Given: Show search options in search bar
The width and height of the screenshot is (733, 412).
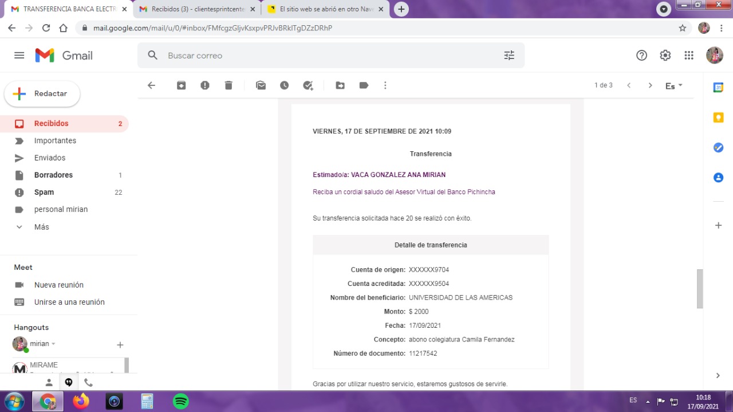Looking at the screenshot, I should [x=509, y=56].
